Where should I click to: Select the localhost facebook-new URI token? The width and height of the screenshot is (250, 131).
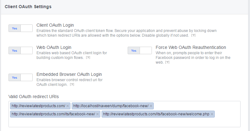coord(111,106)
